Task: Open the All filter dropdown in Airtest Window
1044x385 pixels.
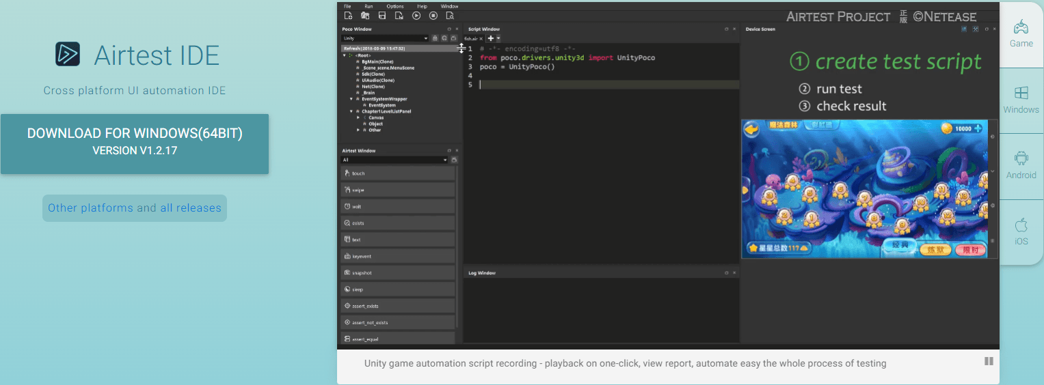Action: click(394, 160)
